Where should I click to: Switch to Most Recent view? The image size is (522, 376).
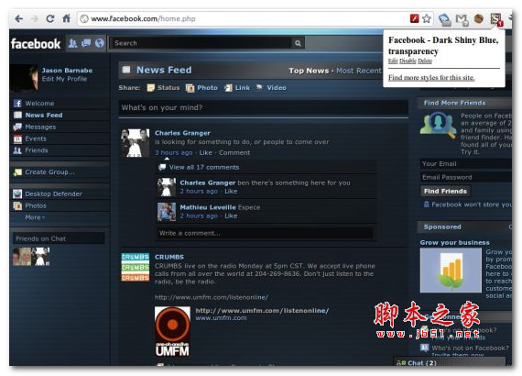click(359, 71)
